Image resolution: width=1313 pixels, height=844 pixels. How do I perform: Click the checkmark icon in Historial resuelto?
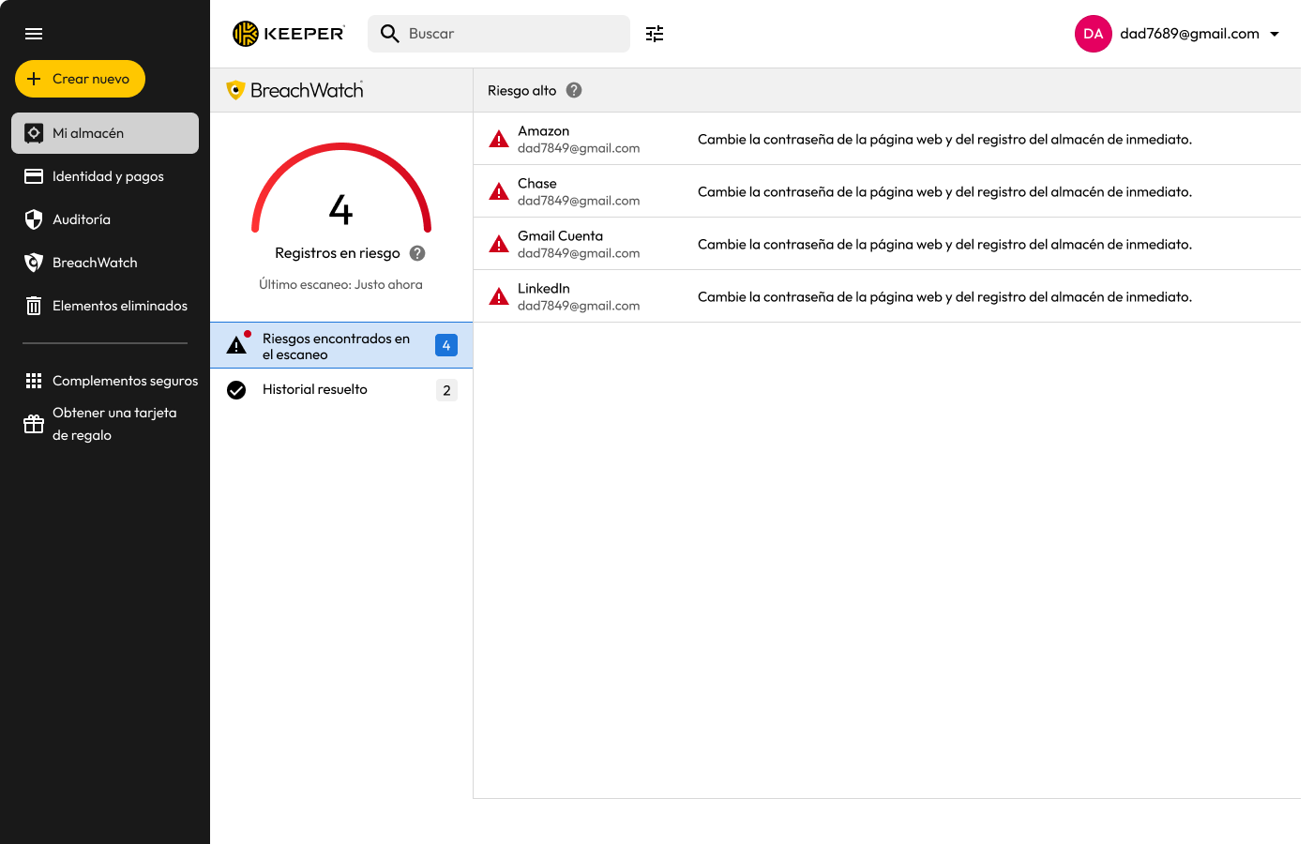pos(236,390)
